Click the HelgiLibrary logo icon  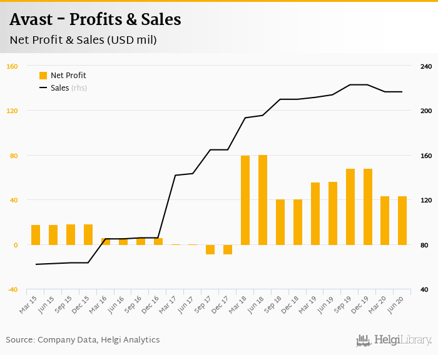click(x=364, y=340)
